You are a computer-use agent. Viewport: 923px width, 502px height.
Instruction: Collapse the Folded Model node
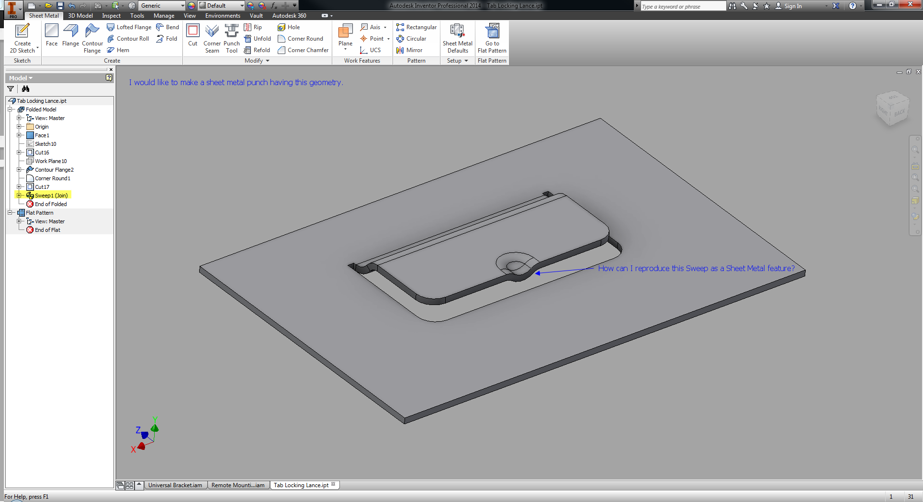tap(10, 109)
